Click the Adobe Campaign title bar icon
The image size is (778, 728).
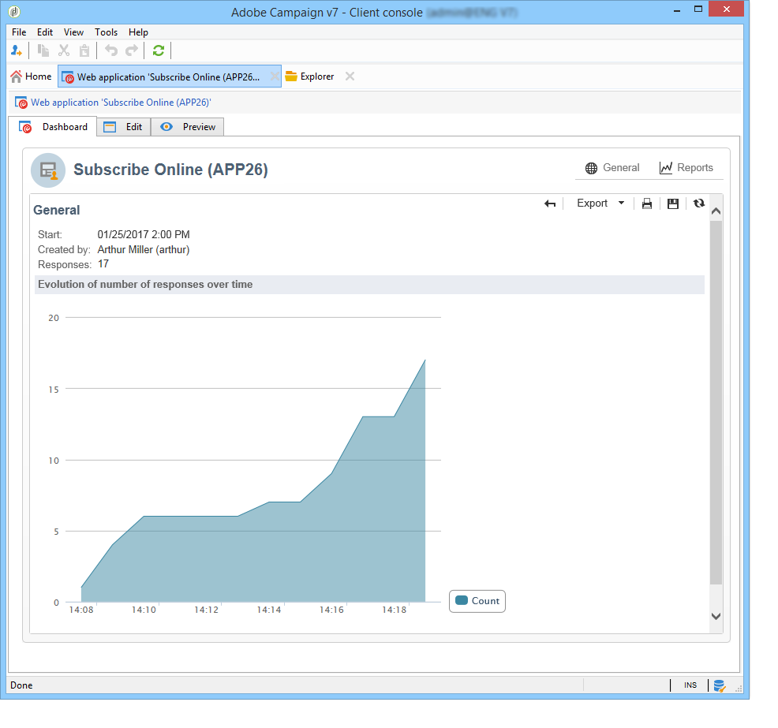(x=14, y=11)
